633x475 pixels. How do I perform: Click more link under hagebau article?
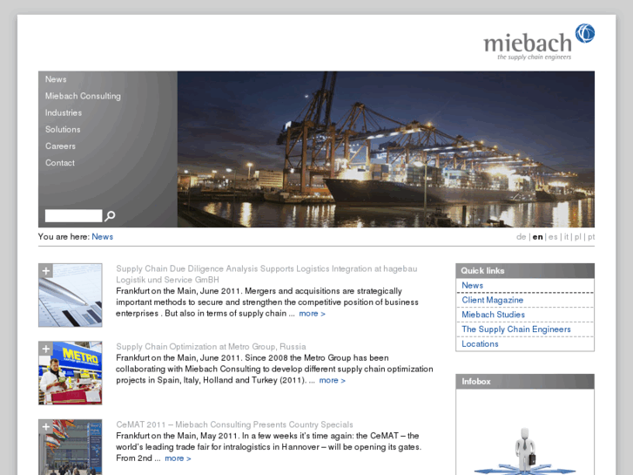pos(312,314)
